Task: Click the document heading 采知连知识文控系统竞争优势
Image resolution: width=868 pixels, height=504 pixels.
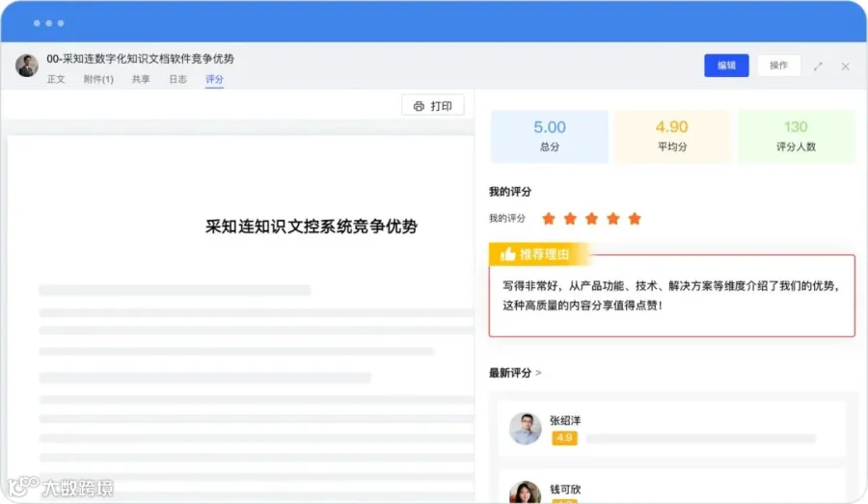Action: tap(312, 226)
